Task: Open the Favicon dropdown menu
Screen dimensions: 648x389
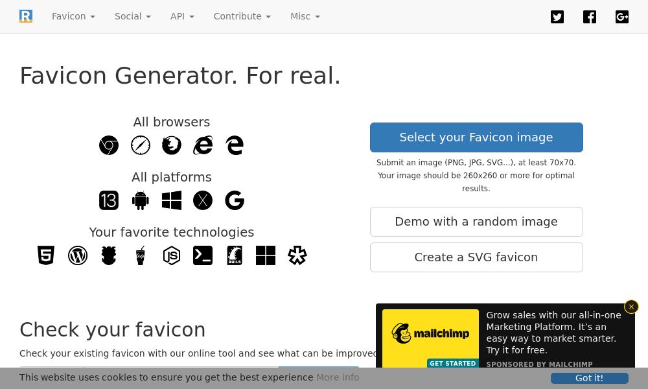Action: pyautogui.click(x=73, y=16)
